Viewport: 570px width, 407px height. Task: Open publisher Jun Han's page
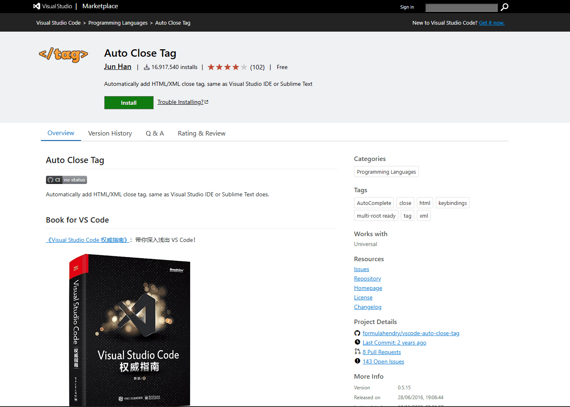[117, 67]
